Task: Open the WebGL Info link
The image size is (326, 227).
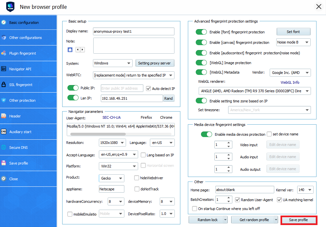Action: 290,82
